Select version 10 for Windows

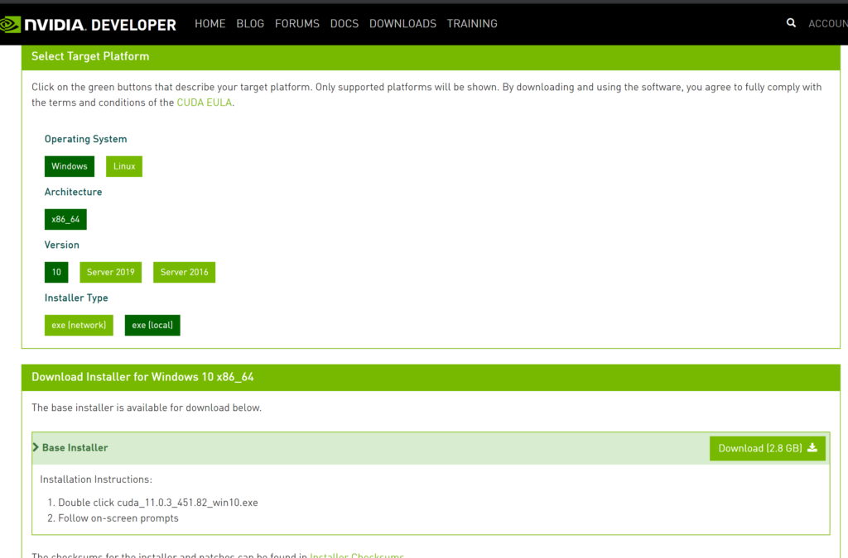55,272
